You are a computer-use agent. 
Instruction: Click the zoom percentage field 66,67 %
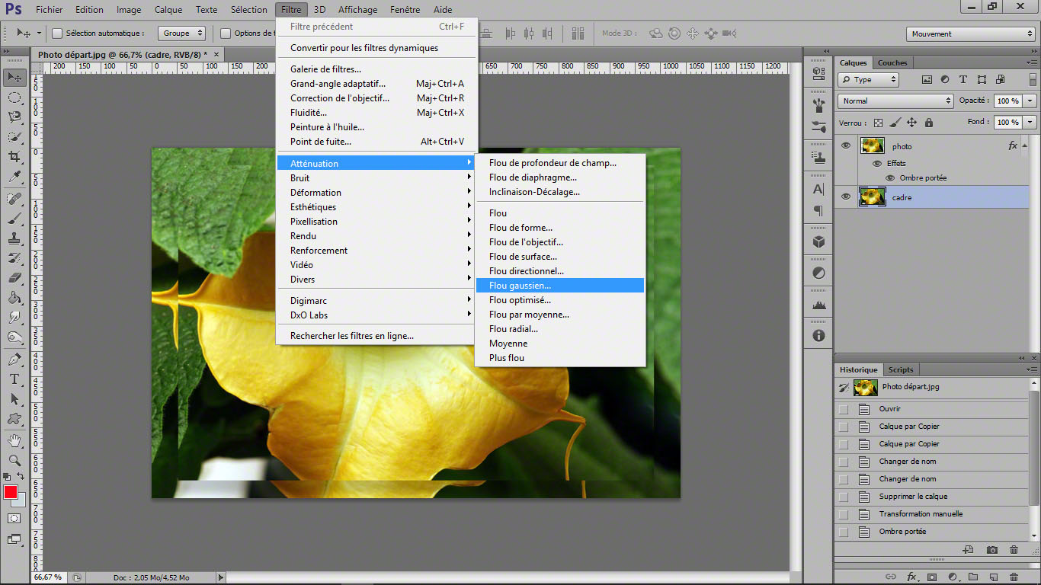coord(47,578)
